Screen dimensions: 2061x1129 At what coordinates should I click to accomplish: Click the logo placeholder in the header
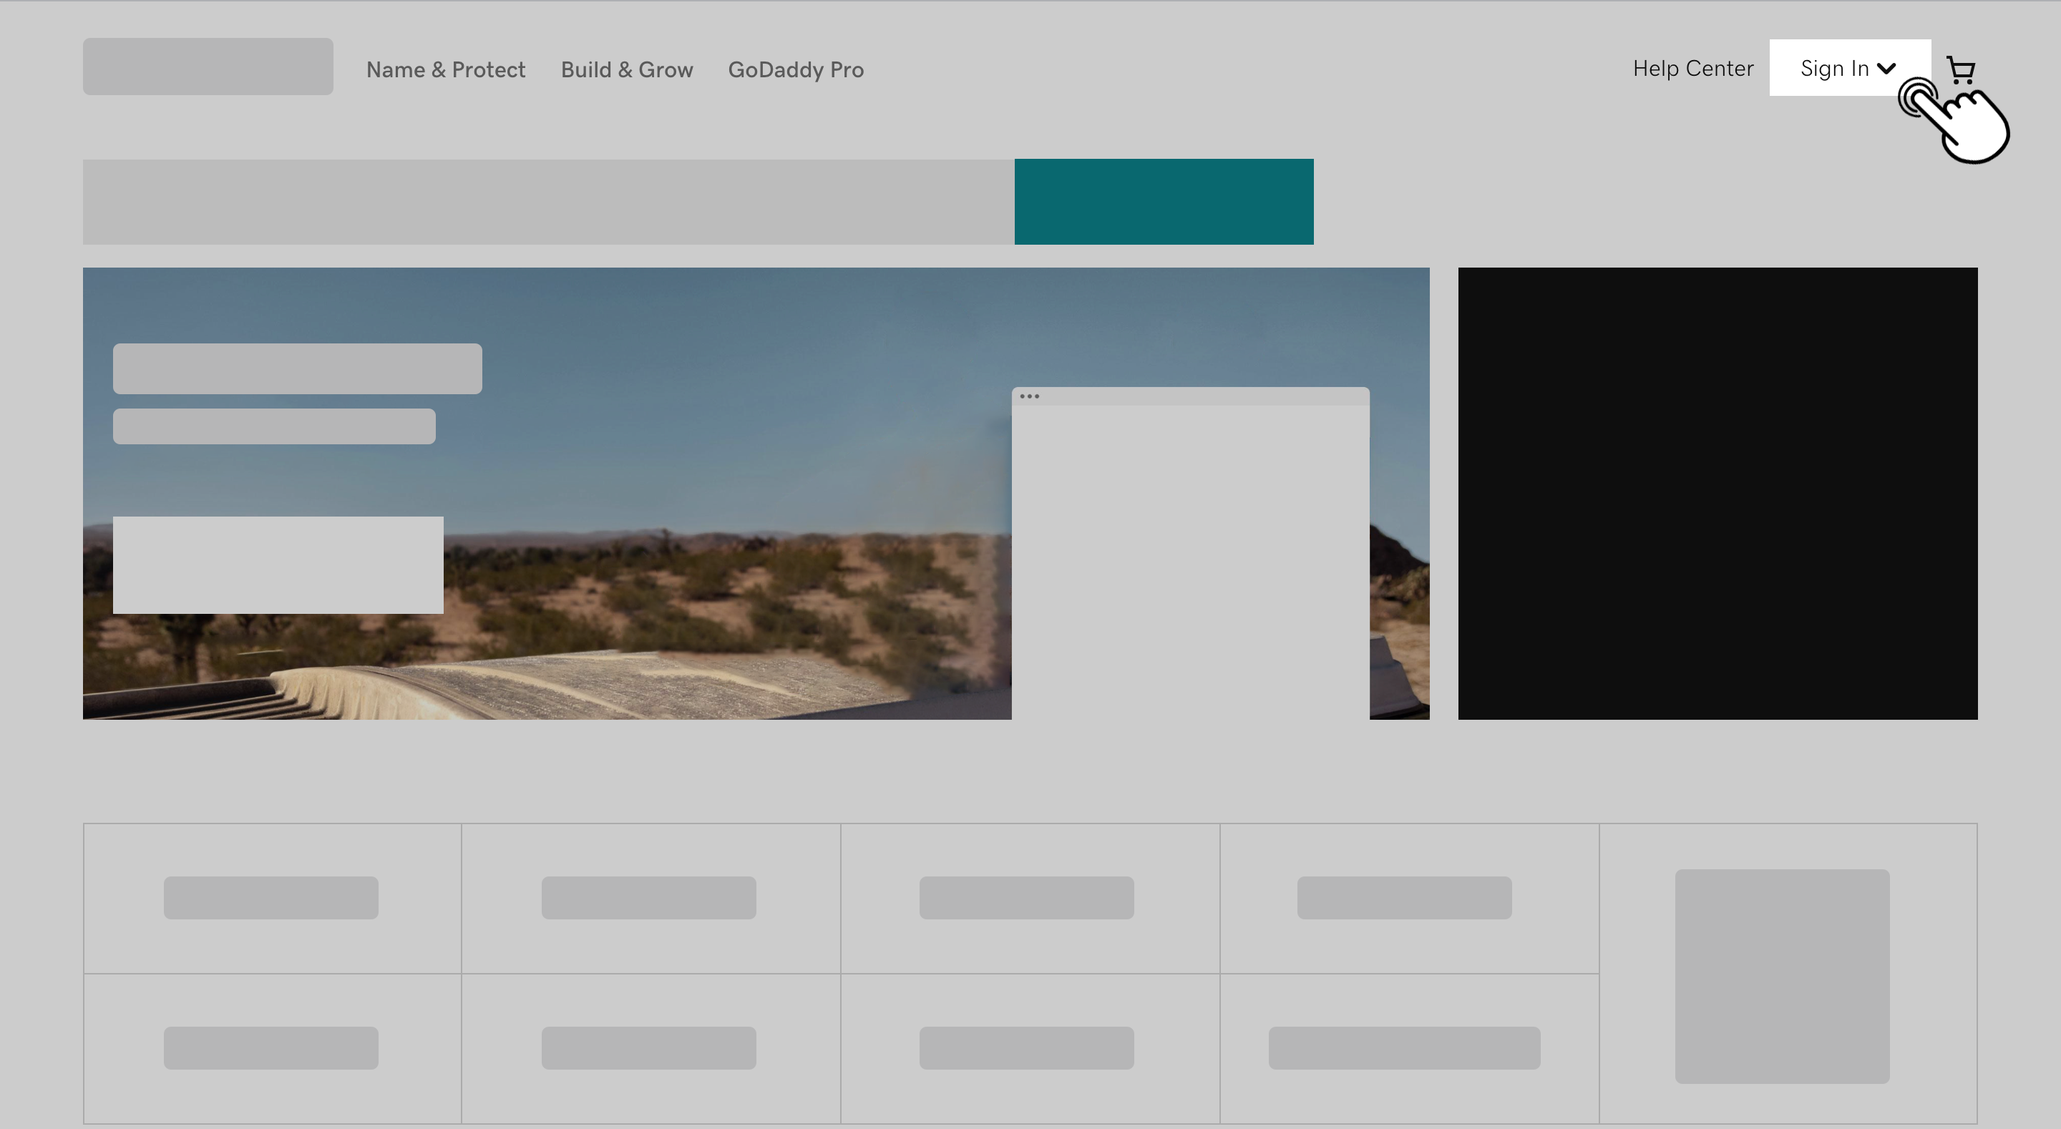pyautogui.click(x=208, y=67)
